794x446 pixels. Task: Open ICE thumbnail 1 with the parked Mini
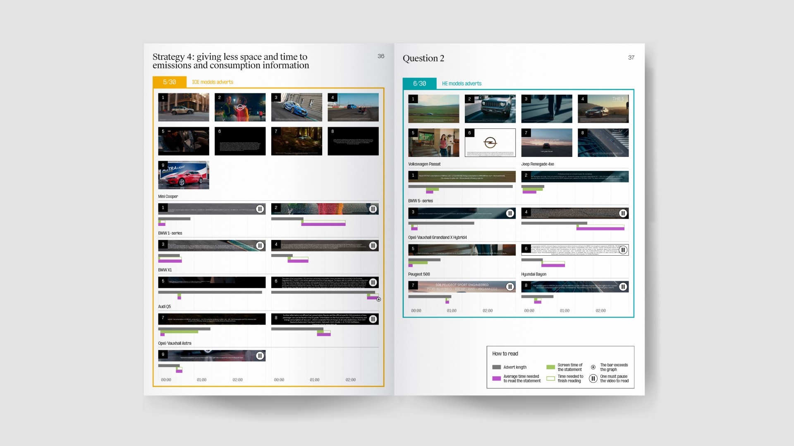pyautogui.click(x=184, y=107)
